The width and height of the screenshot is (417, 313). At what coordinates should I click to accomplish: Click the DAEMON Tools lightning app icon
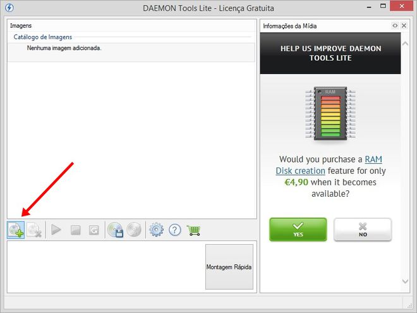point(9,8)
